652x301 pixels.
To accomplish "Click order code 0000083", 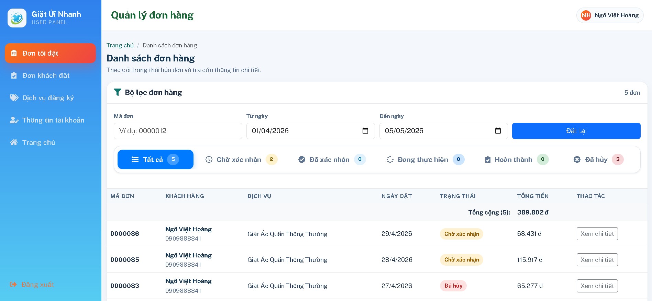I will 125,286.
